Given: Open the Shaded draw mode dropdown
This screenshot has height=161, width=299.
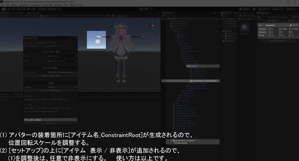Looking at the screenshot, I should point(9,16).
